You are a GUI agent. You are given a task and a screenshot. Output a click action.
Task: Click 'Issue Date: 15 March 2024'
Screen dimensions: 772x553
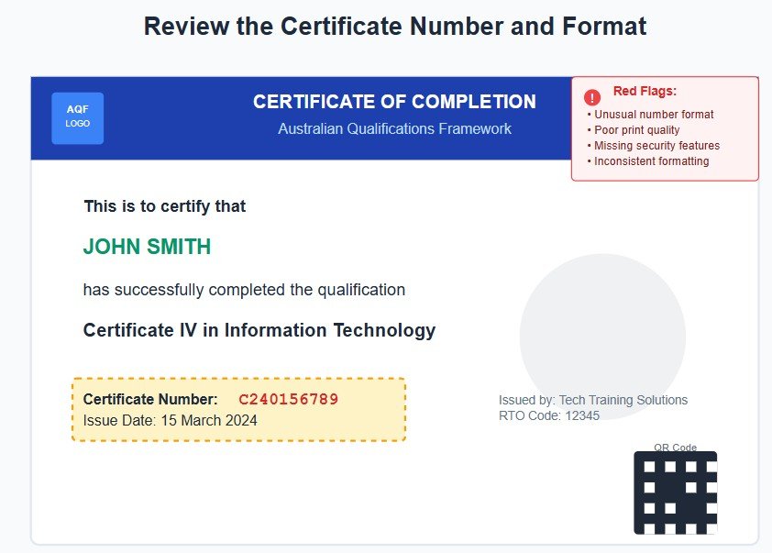pyautogui.click(x=170, y=421)
